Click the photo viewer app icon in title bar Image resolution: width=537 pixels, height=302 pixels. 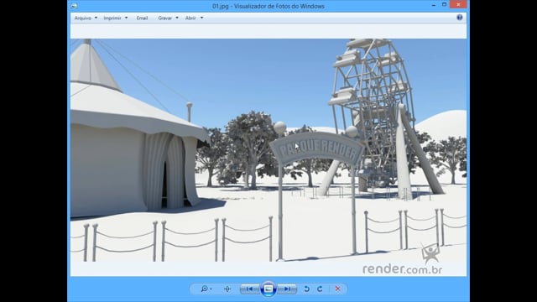click(75, 6)
